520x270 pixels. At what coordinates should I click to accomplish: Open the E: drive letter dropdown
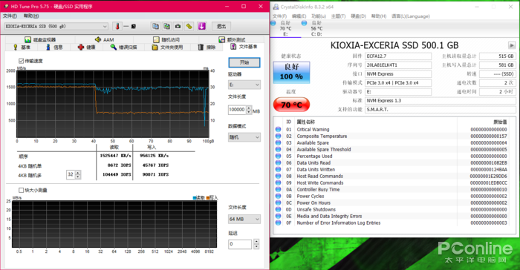point(244,85)
